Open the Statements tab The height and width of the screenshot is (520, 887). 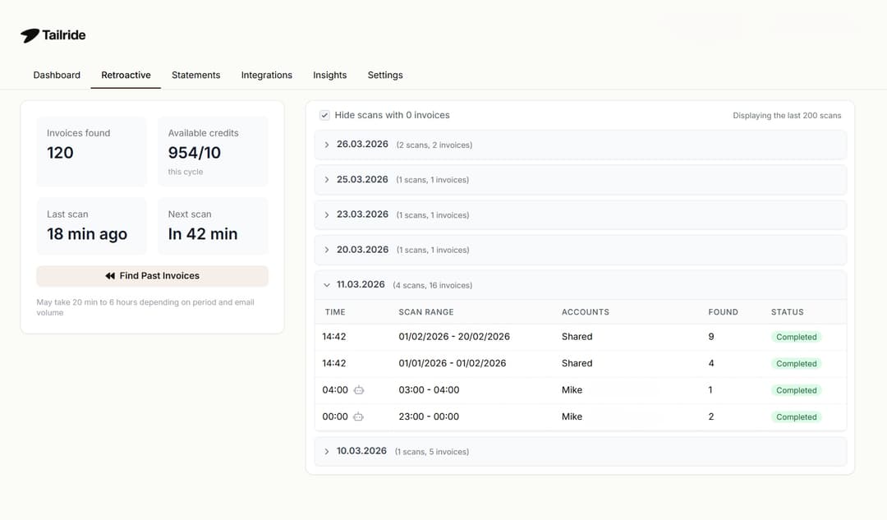(195, 75)
